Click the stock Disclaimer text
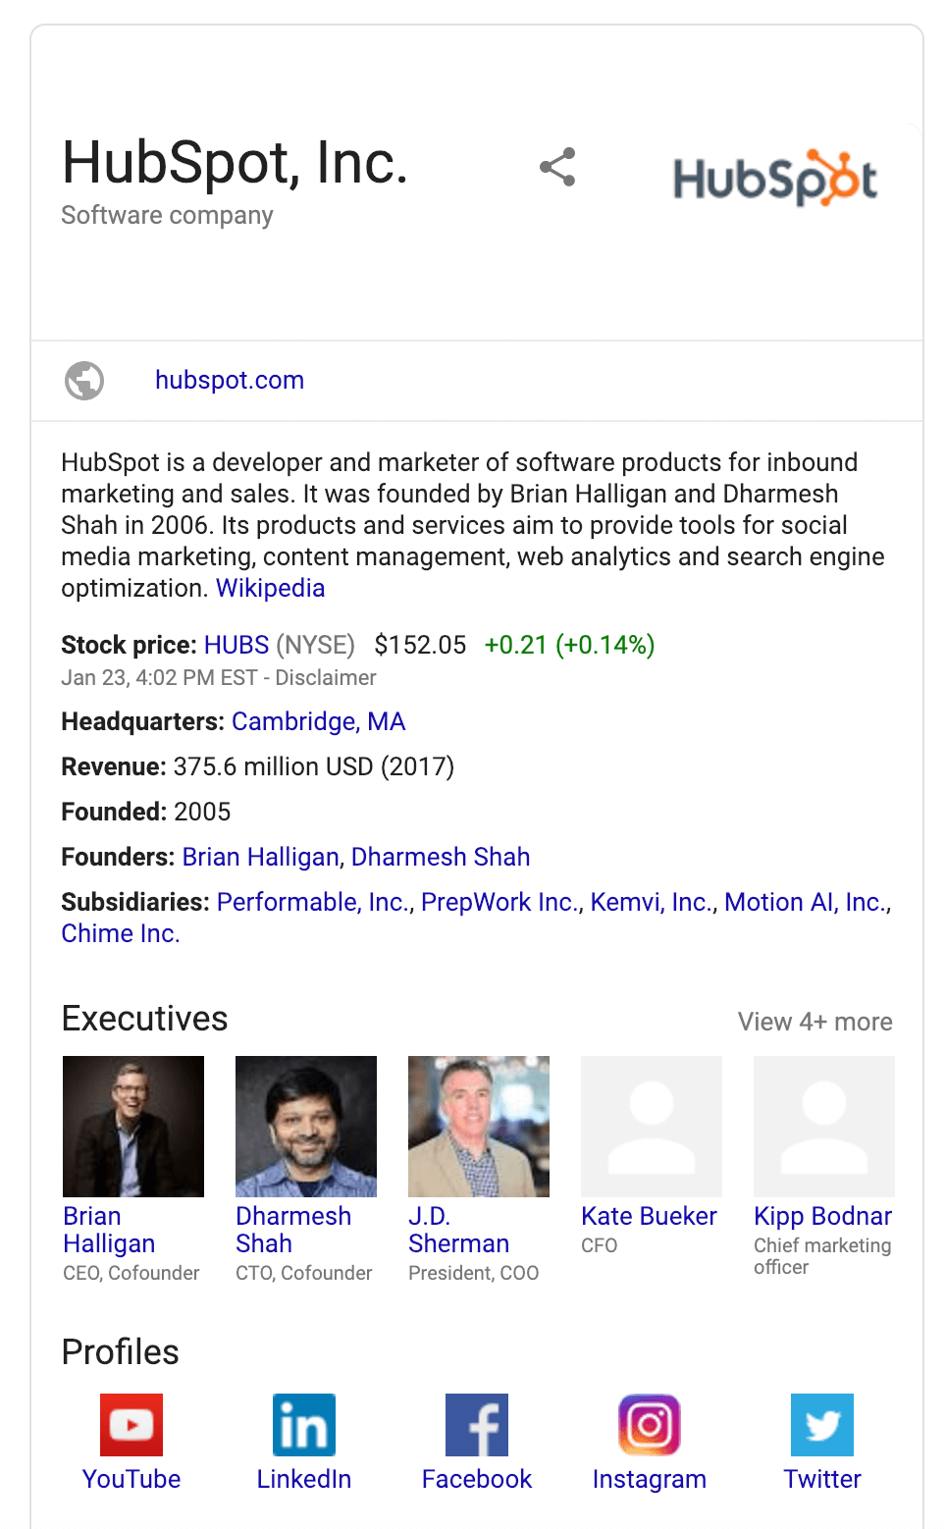 point(326,678)
